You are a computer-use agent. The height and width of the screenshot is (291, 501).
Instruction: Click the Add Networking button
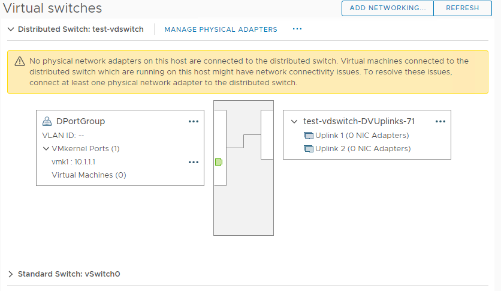(x=388, y=8)
